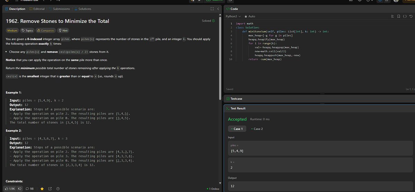415x192 pixels.
Task: Click Example 2 input line piles = [4,3,6,7]
Action: pyautogui.click(x=38, y=139)
